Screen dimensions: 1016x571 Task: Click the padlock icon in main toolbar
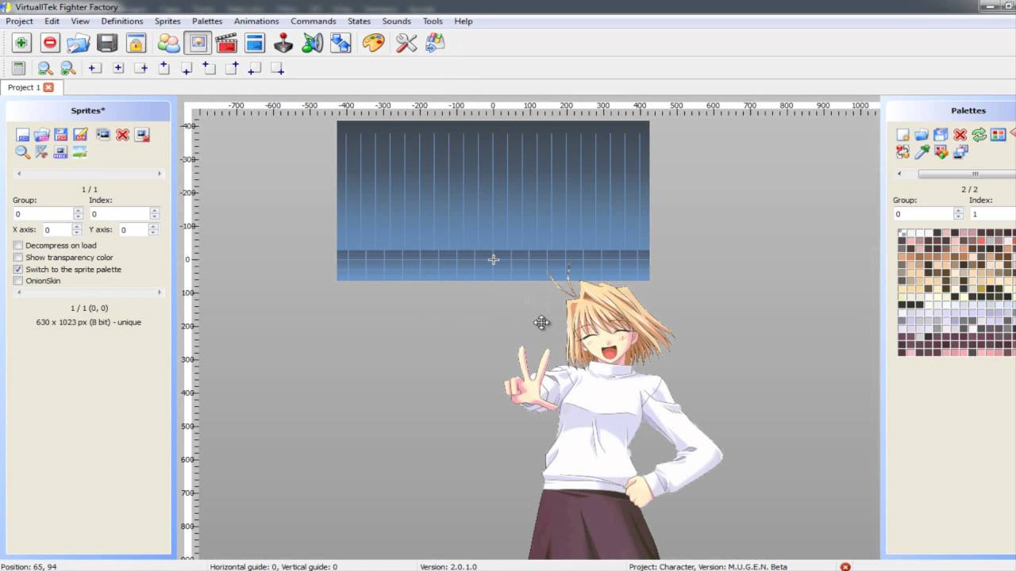click(x=136, y=43)
